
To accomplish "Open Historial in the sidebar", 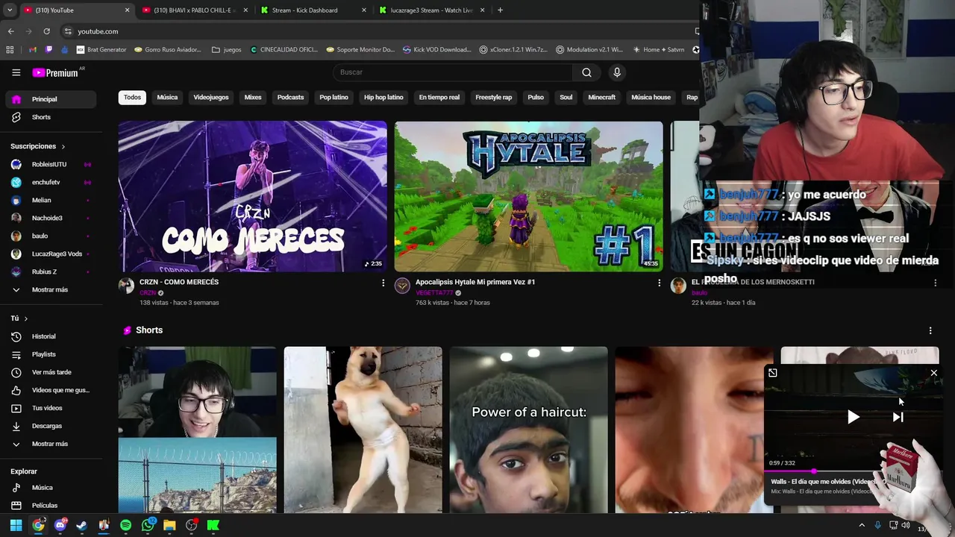I will click(x=51, y=336).
